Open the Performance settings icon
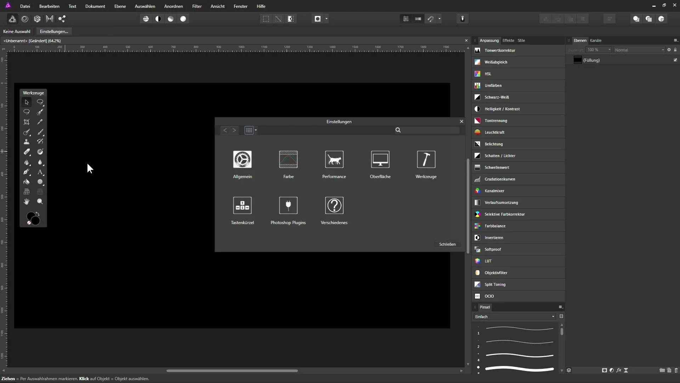Viewport: 680px width, 383px height. [334, 160]
